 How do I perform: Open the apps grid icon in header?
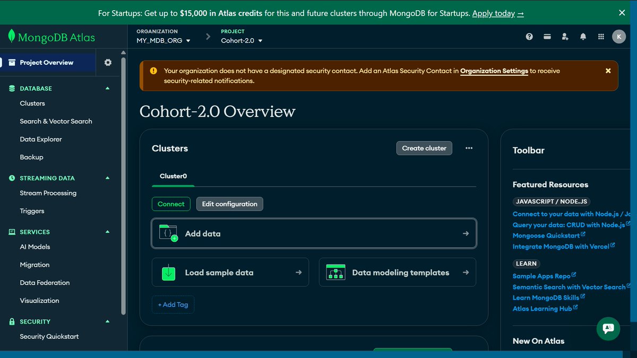(601, 37)
